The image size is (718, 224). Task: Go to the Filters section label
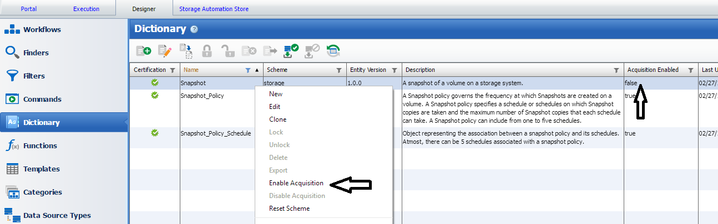(34, 76)
